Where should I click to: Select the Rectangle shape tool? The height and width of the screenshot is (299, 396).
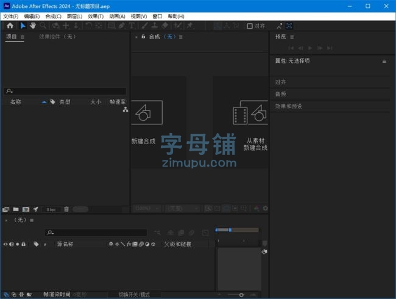111,26
